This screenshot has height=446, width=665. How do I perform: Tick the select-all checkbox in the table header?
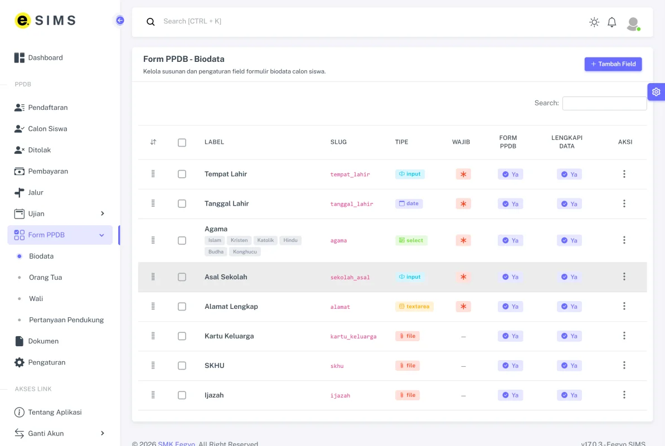[x=182, y=143]
